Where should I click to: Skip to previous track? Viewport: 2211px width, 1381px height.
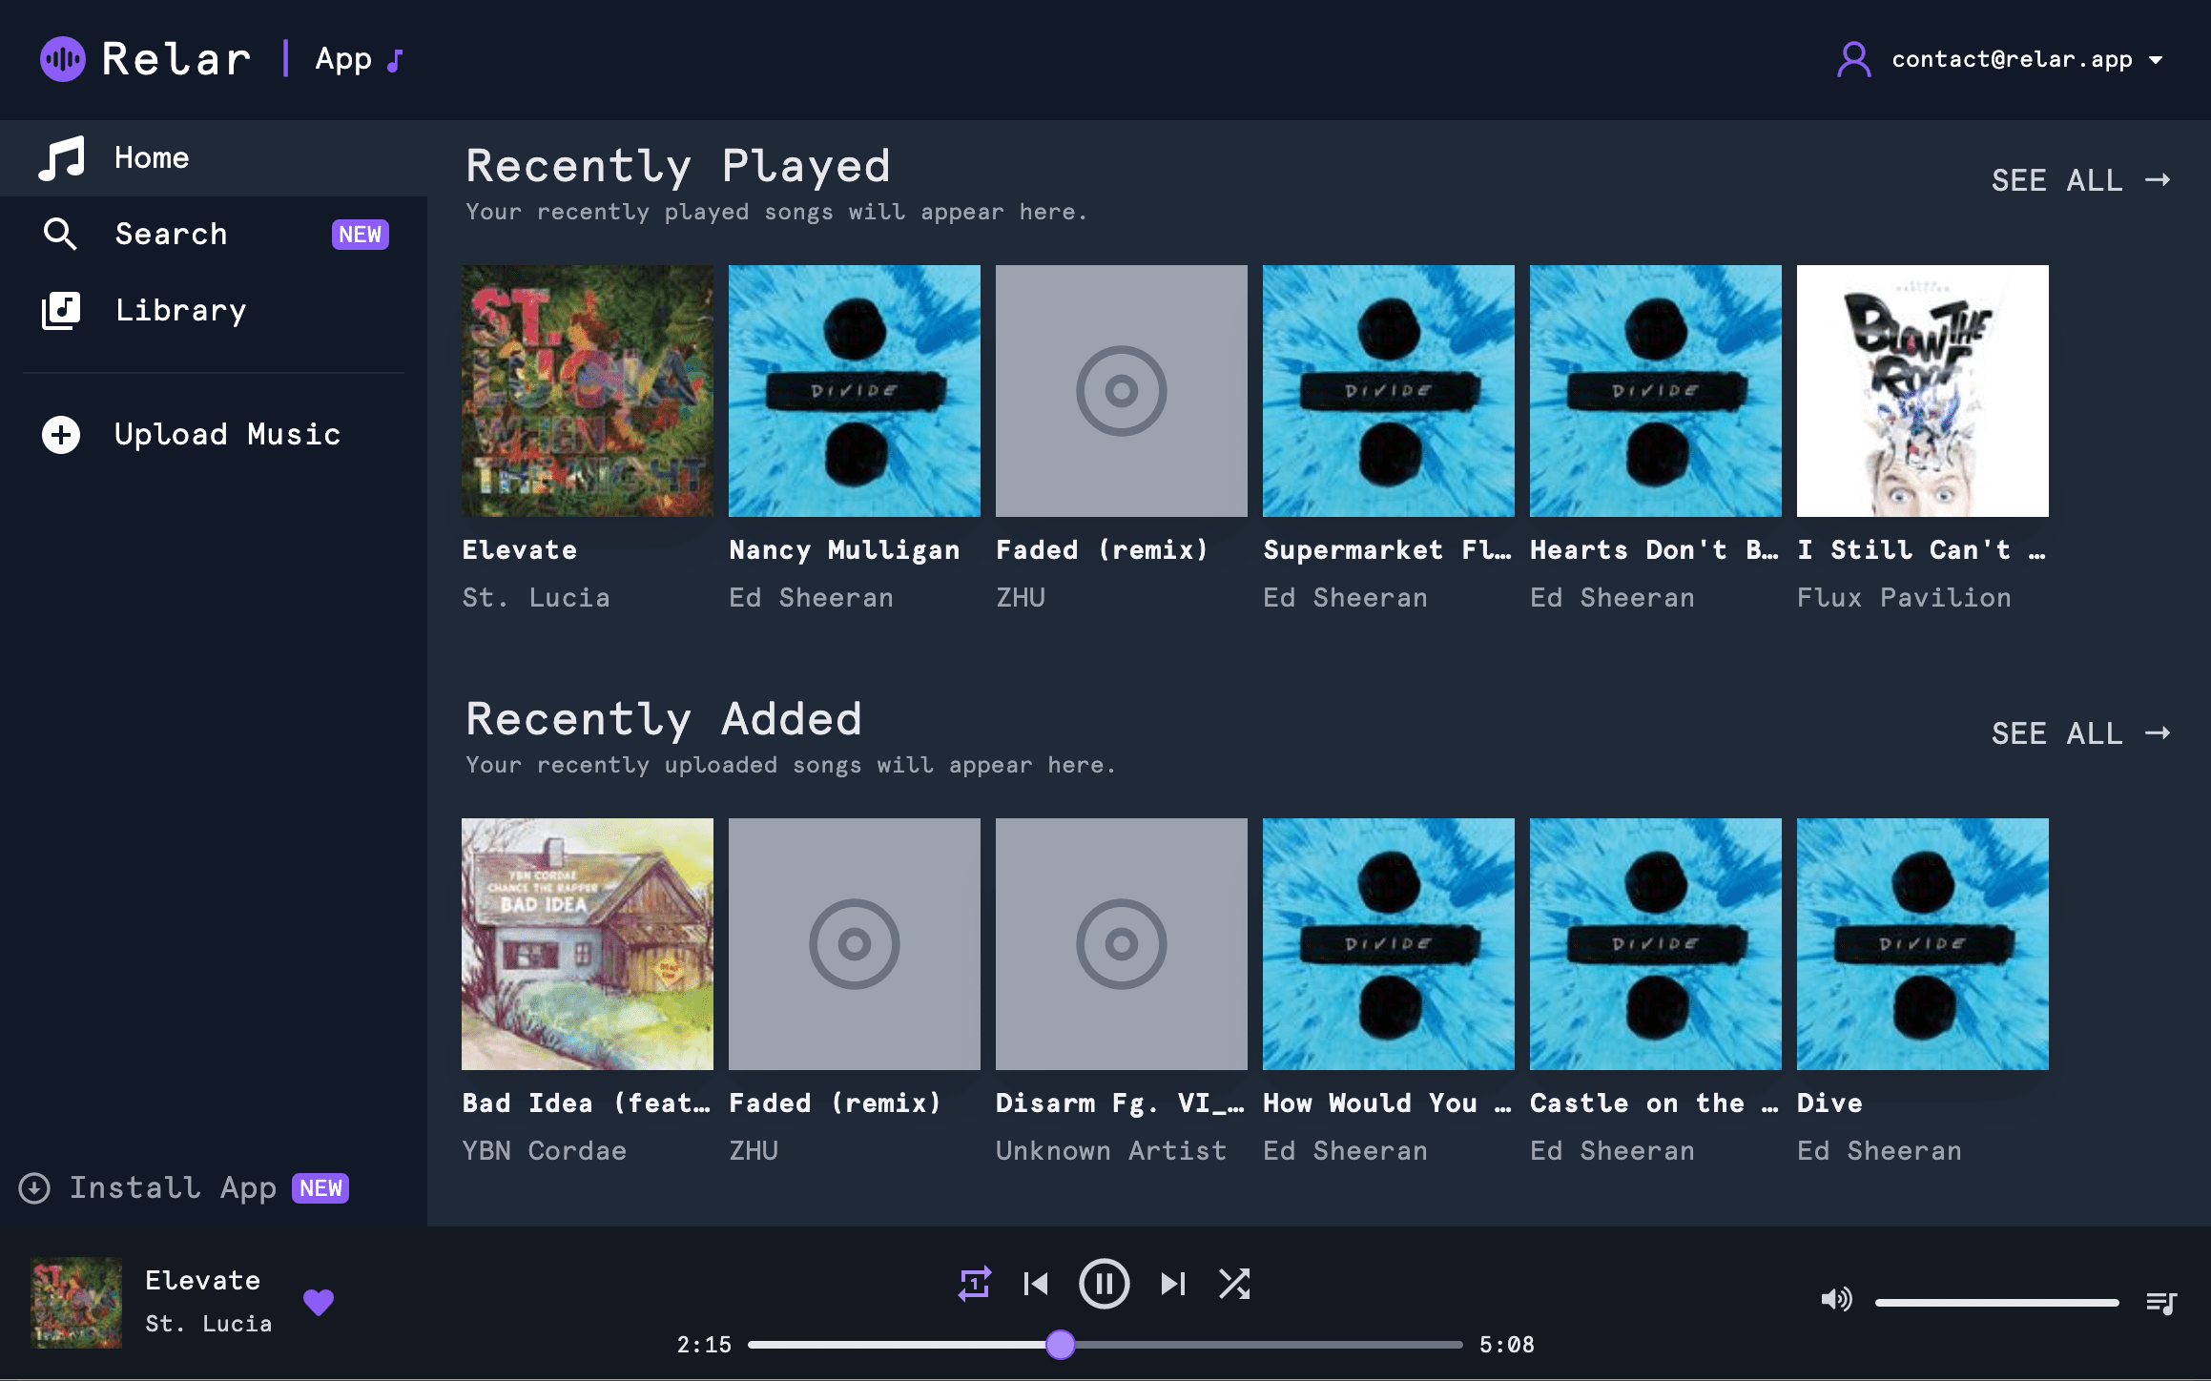1036,1284
